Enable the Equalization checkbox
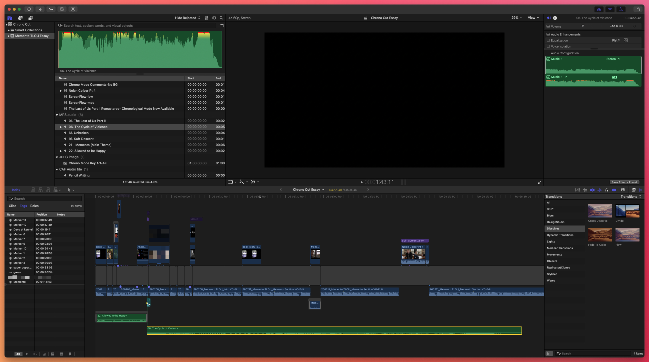 [548, 40]
